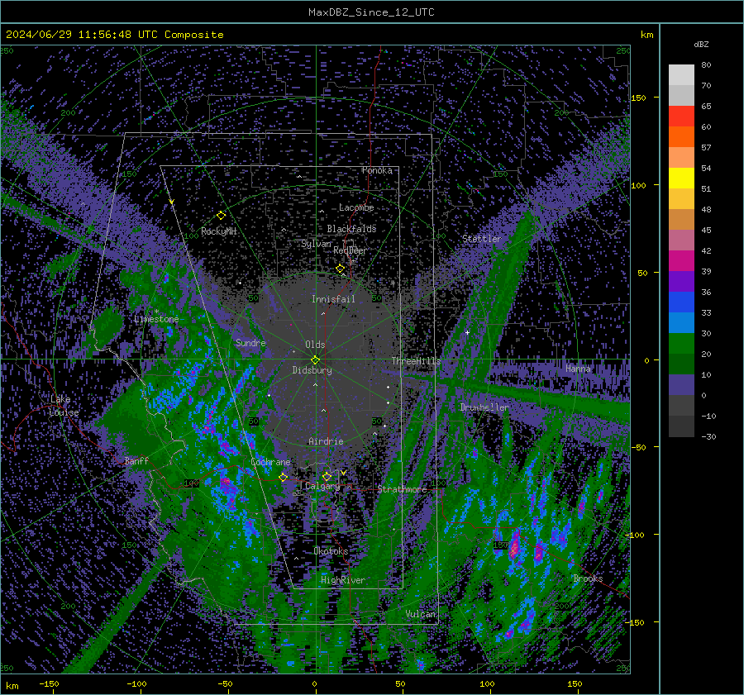This screenshot has width=744, height=695.
Task: Pick the magenta 39-42 dBZ legend swatch
Action: (x=681, y=261)
